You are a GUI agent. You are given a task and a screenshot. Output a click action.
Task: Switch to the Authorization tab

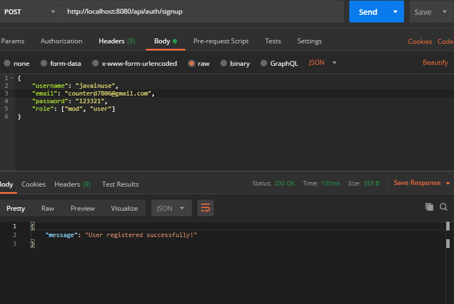(x=61, y=41)
